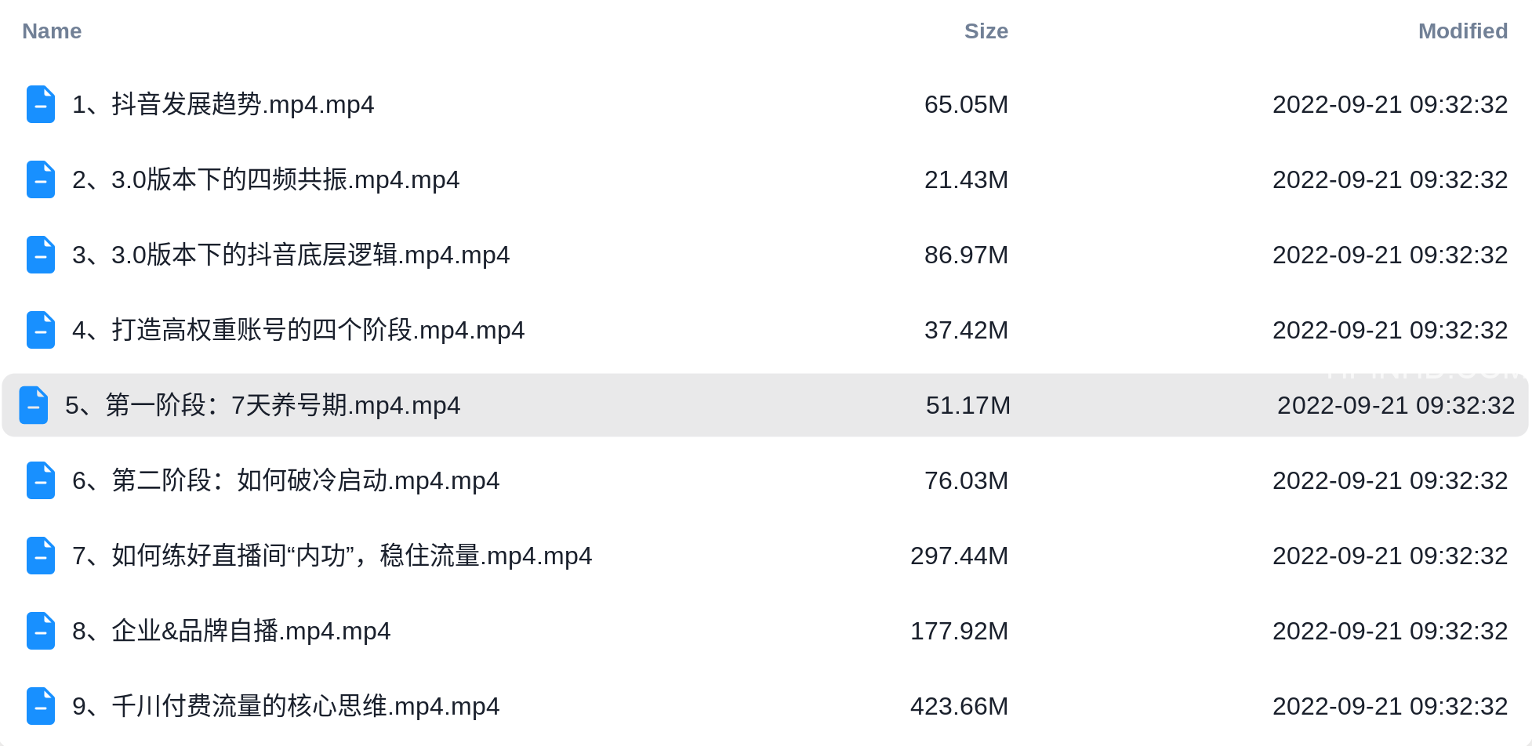Click file icon for 1、抖音发展趋势.mp4.mp4
The height and width of the screenshot is (746, 1532).
click(41, 104)
